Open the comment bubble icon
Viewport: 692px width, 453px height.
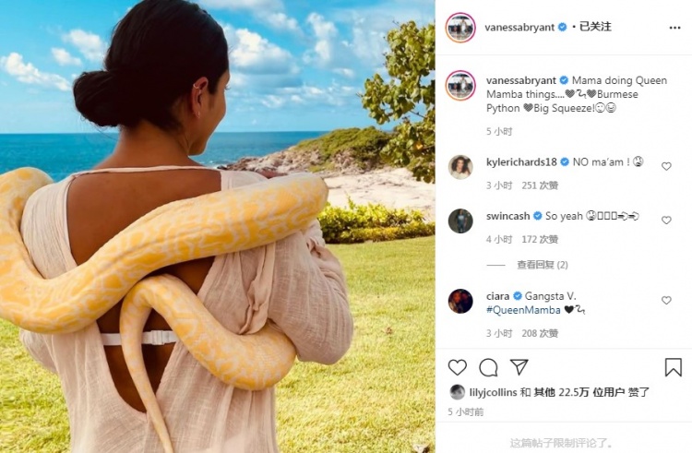coord(488,367)
